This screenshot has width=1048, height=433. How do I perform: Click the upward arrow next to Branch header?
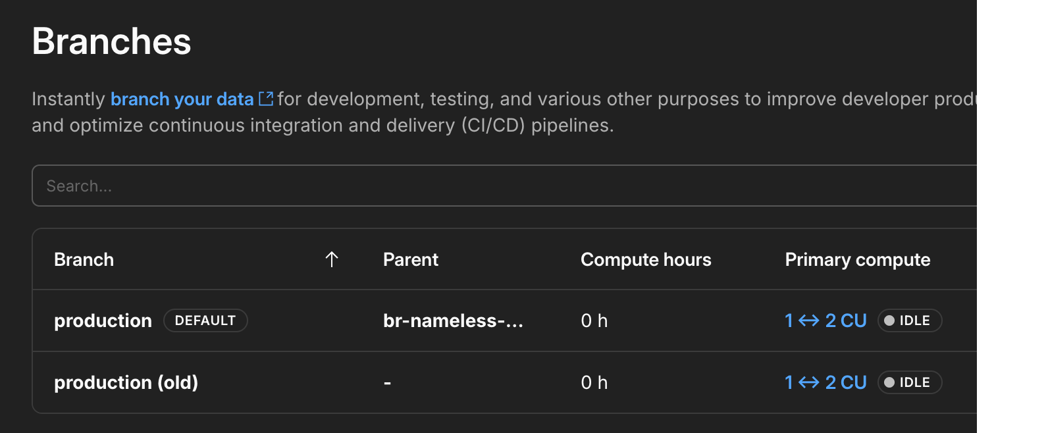coord(331,259)
